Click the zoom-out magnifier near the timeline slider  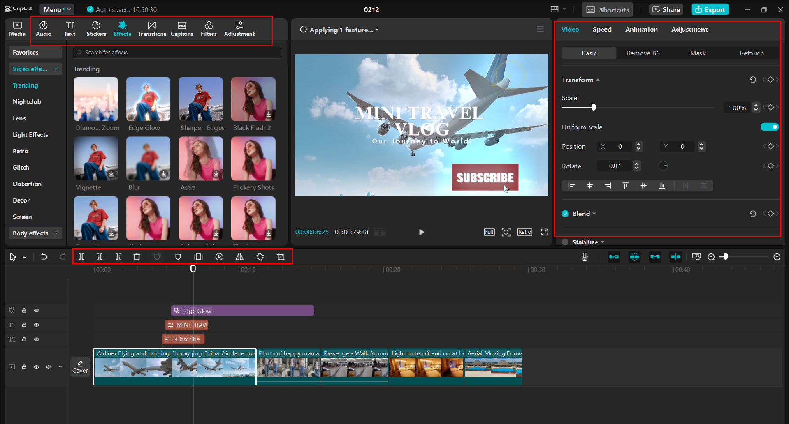(711, 256)
